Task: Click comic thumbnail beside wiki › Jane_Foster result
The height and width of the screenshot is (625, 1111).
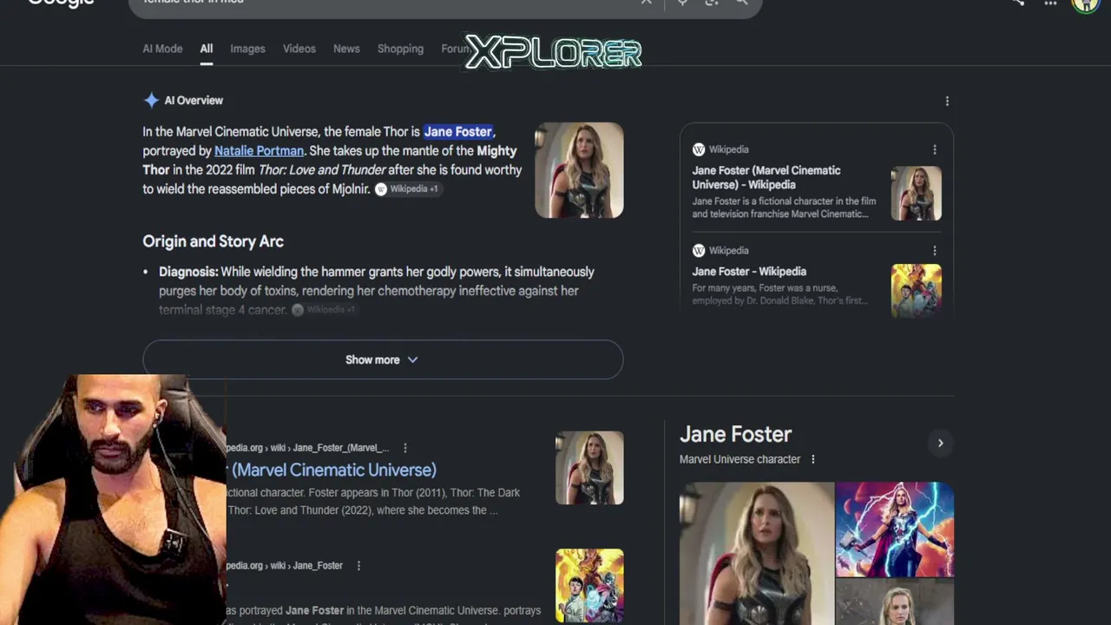Action: point(589,586)
